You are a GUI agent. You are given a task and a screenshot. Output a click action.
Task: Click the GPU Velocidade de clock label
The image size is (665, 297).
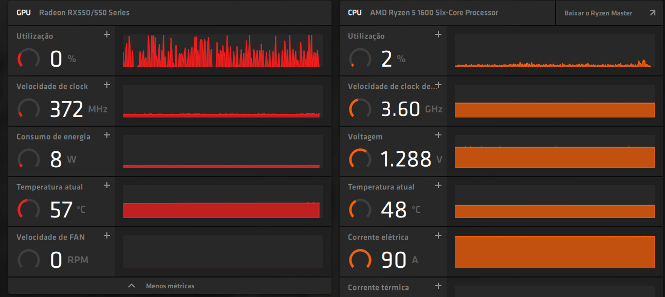(x=52, y=86)
